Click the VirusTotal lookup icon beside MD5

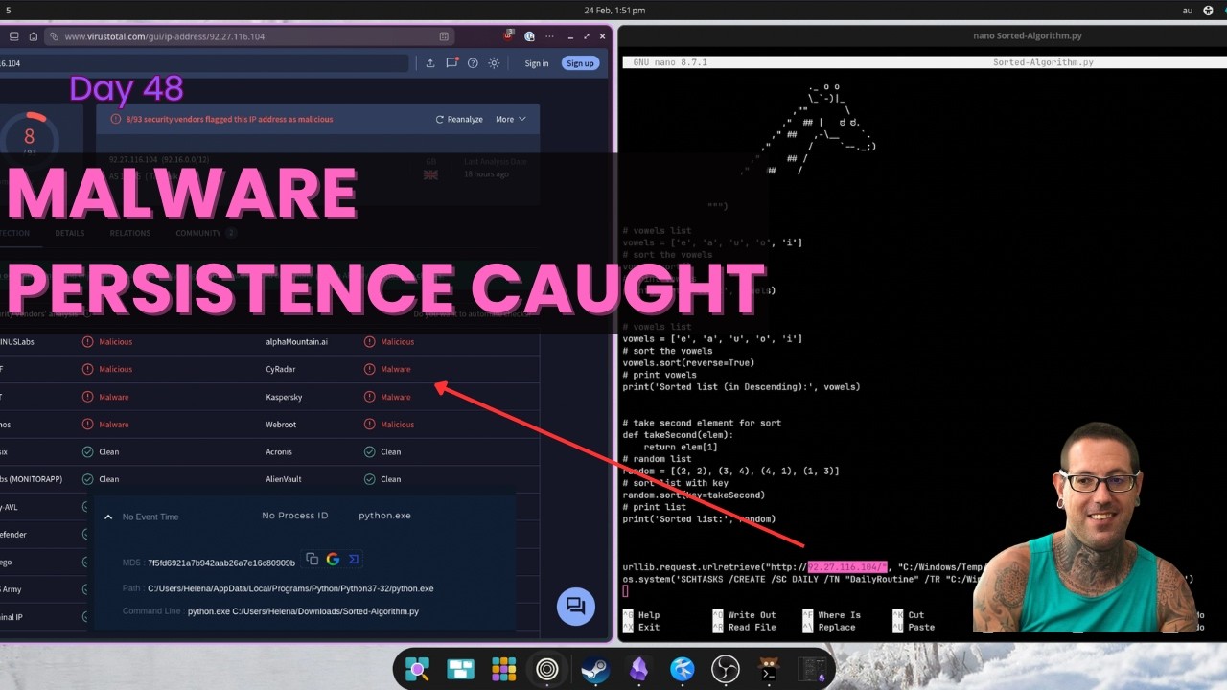click(x=354, y=559)
